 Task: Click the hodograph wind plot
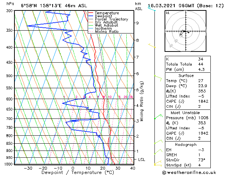(x=185, y=31)
